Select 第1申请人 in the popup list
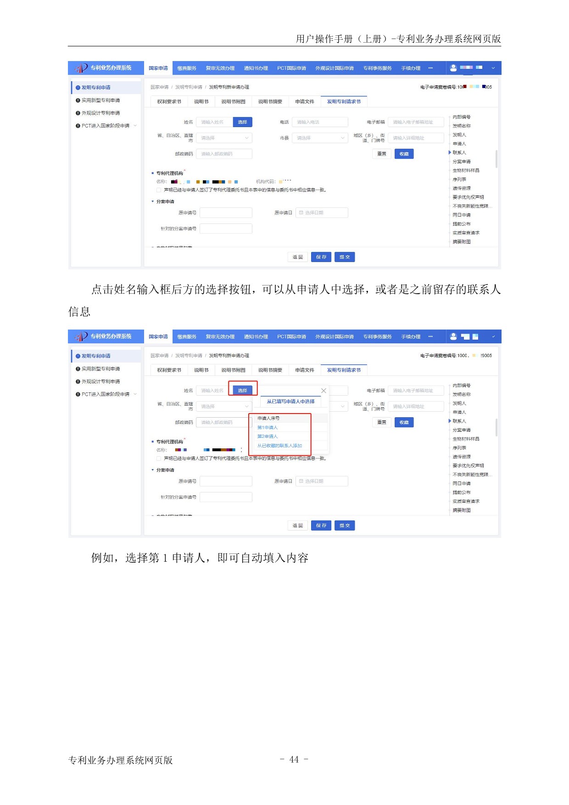Viewport: 569px width, 805px height. 268,427
